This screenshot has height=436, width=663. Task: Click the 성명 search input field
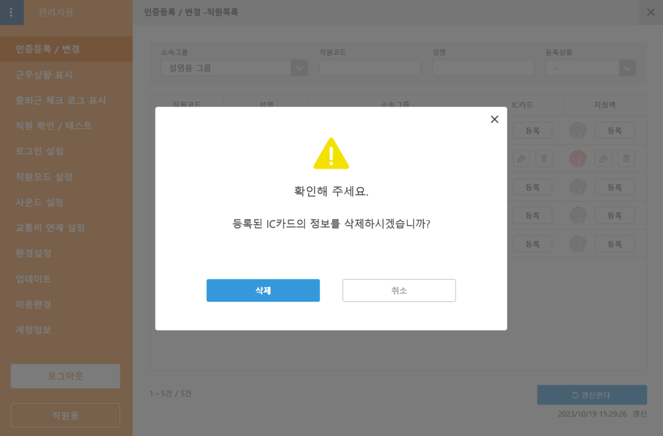[x=483, y=68]
